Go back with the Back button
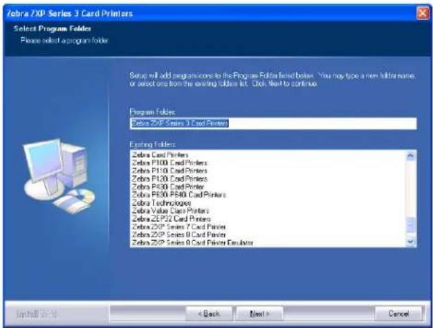This screenshot has height=328, width=433. pos(209,313)
